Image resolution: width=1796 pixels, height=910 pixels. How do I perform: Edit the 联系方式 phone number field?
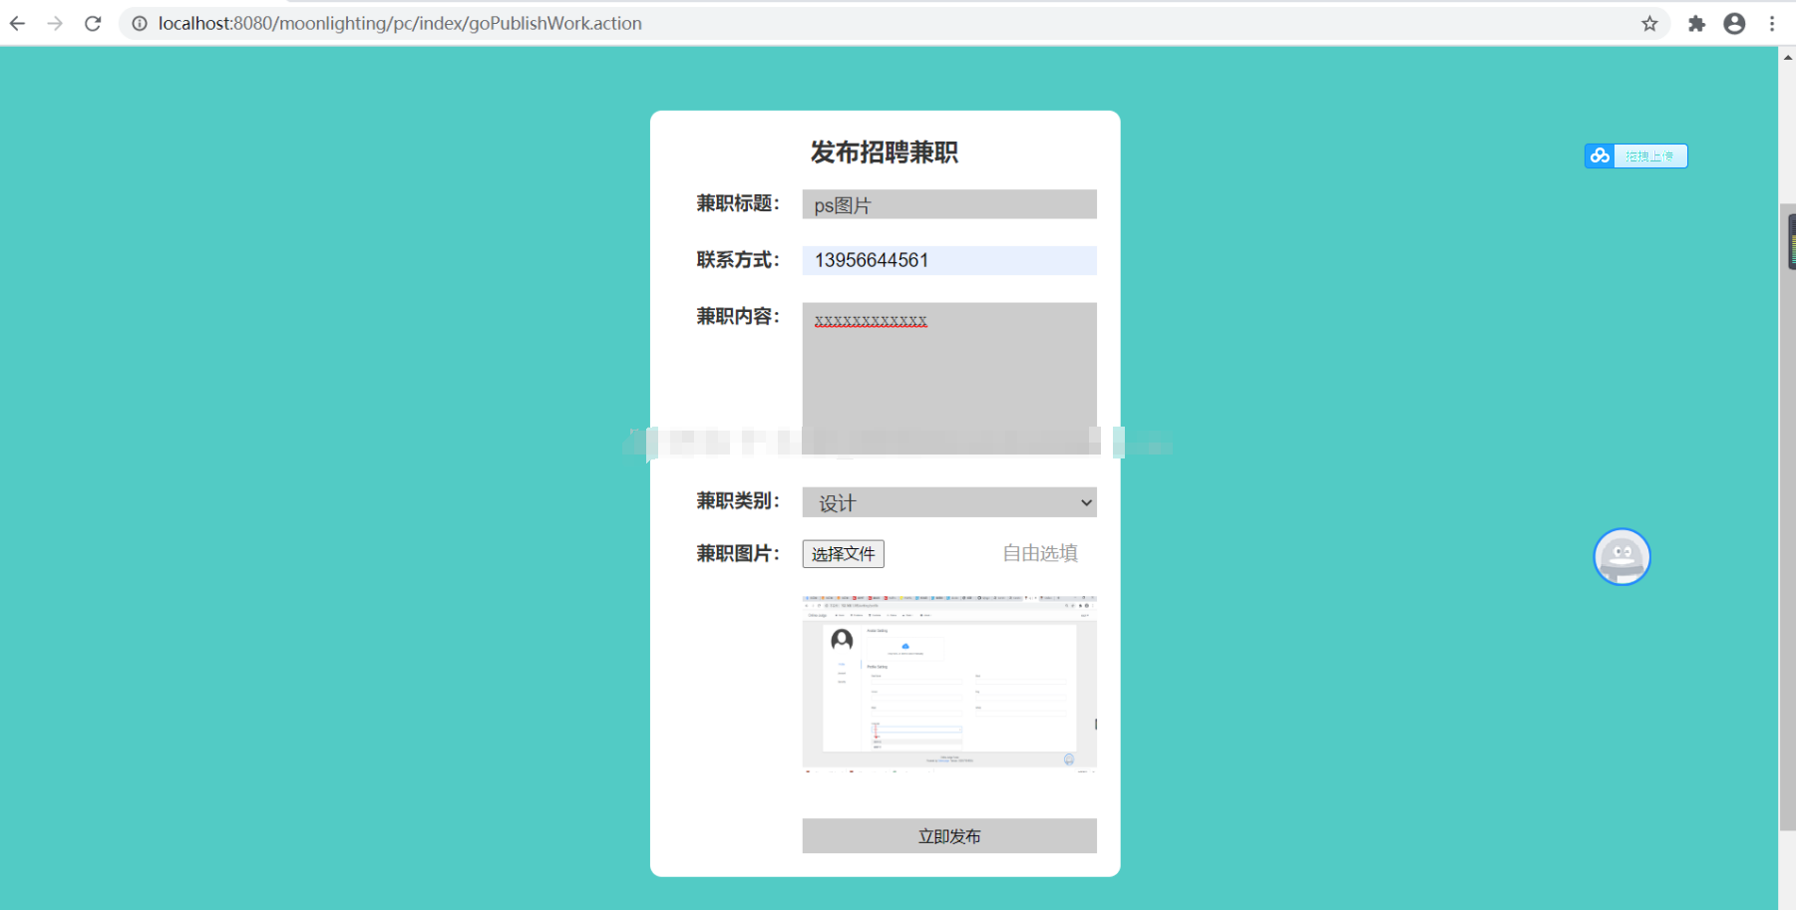pos(949,260)
